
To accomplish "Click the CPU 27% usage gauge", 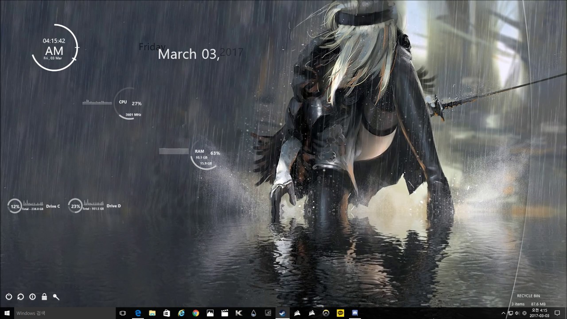I will [129, 104].
